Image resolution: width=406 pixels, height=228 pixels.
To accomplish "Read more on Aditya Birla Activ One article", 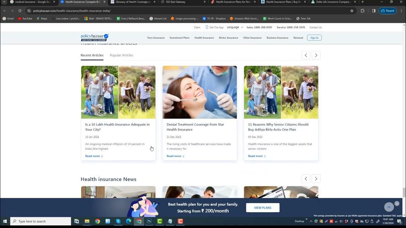I will click(257, 156).
